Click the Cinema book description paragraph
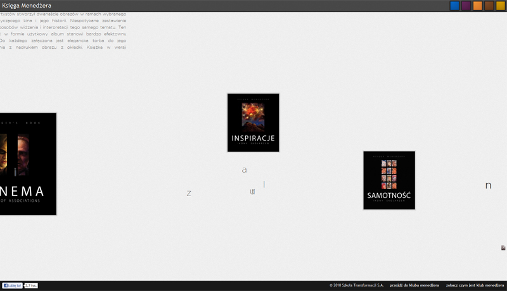 [x=63, y=30]
